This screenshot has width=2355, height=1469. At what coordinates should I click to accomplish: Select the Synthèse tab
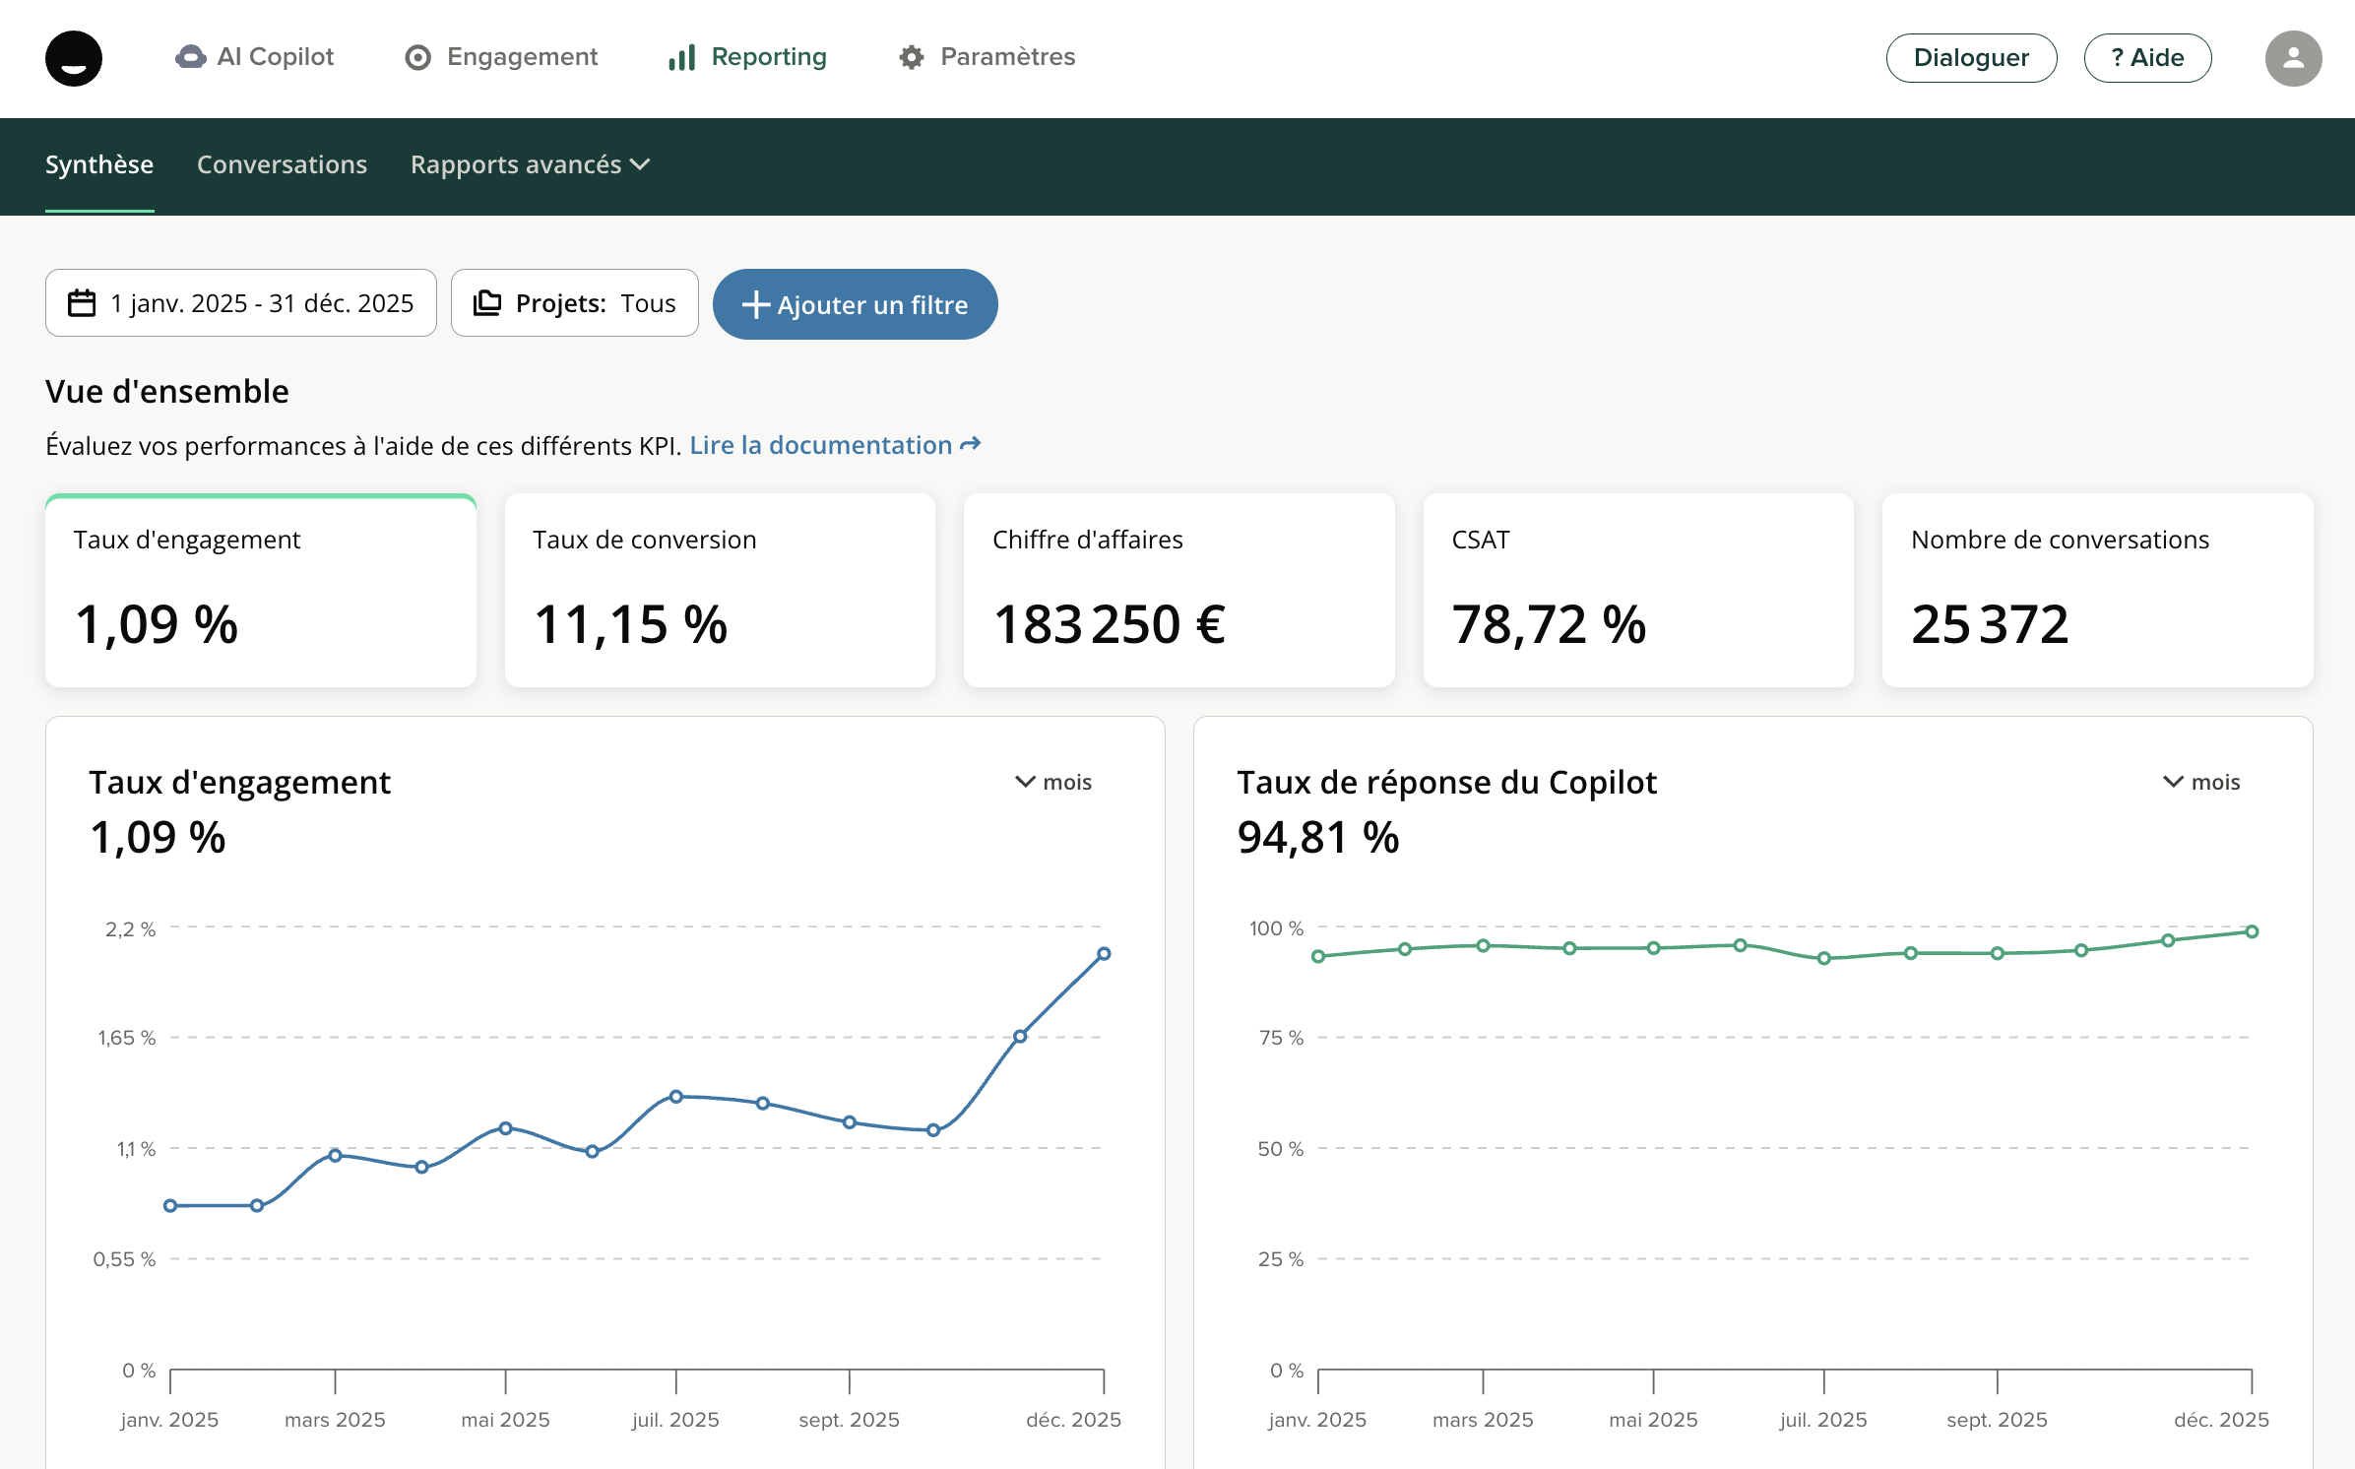(x=99, y=164)
